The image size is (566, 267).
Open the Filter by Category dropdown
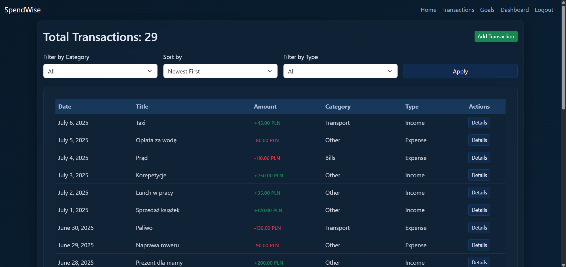100,71
